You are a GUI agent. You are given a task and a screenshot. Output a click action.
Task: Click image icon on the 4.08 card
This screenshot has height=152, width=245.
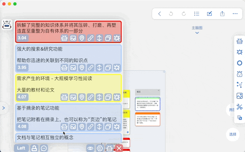(x=73, y=127)
